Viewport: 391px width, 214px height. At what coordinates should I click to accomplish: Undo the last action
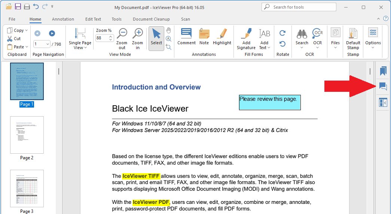coord(36,6)
